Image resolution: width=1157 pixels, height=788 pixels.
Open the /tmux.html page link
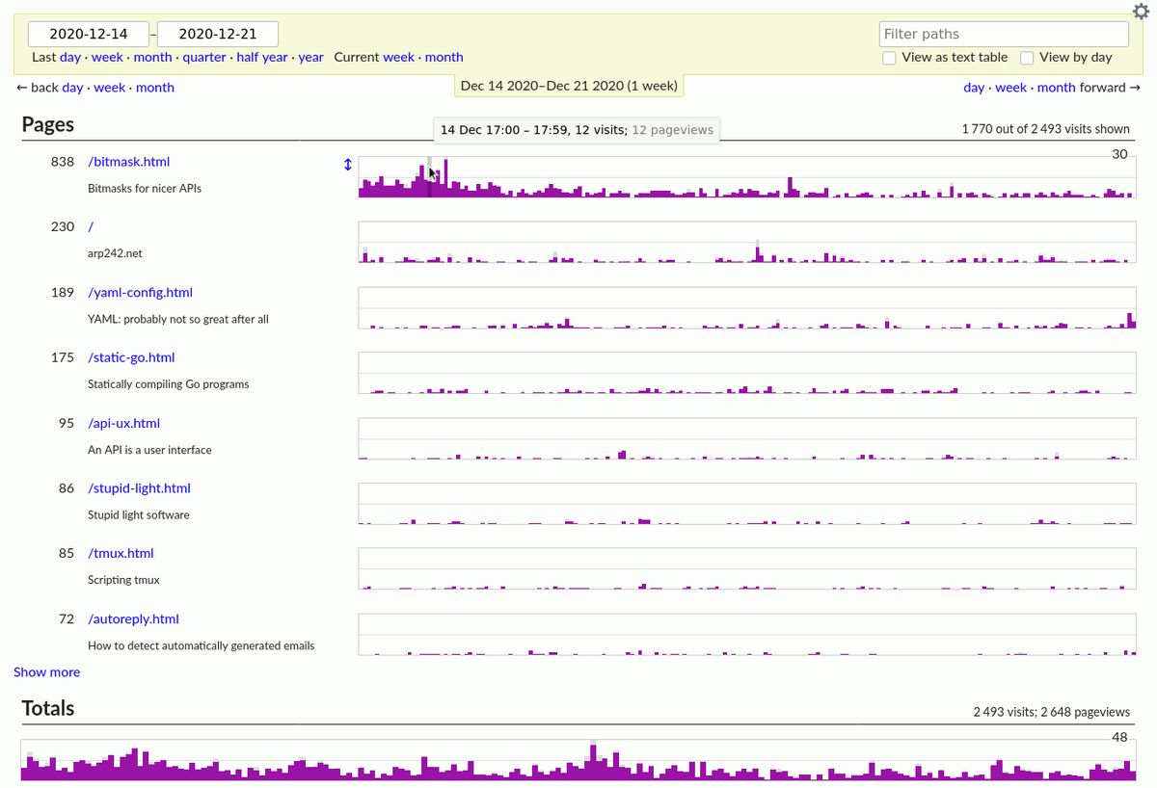tap(121, 553)
